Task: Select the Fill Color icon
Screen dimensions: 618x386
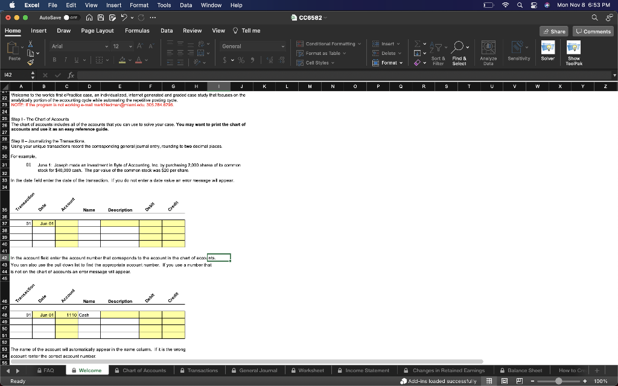Action: (123, 60)
